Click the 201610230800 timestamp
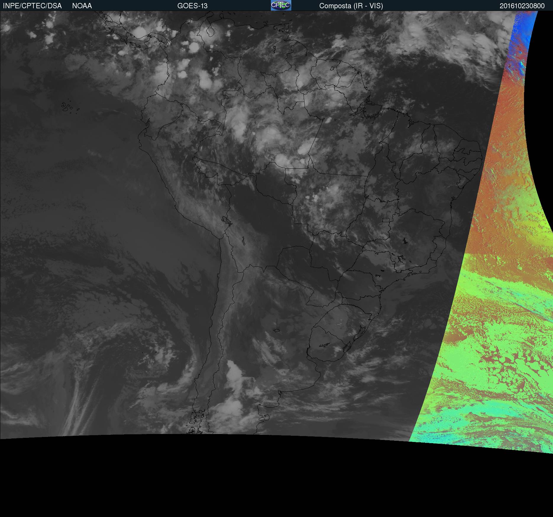This screenshot has width=553, height=517. [x=522, y=6]
